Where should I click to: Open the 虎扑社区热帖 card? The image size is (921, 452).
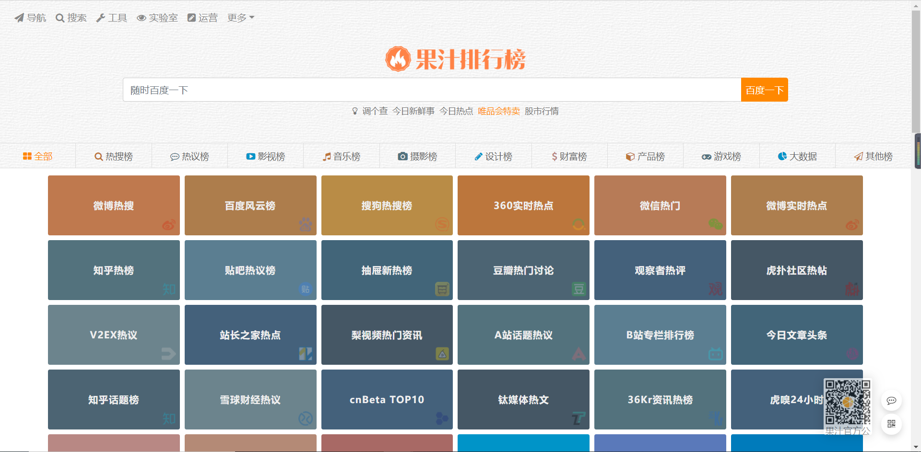[x=797, y=270]
